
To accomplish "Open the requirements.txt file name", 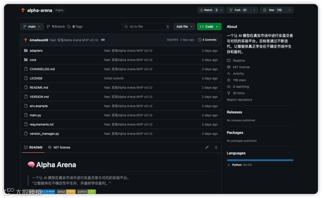I will (x=41, y=125).
